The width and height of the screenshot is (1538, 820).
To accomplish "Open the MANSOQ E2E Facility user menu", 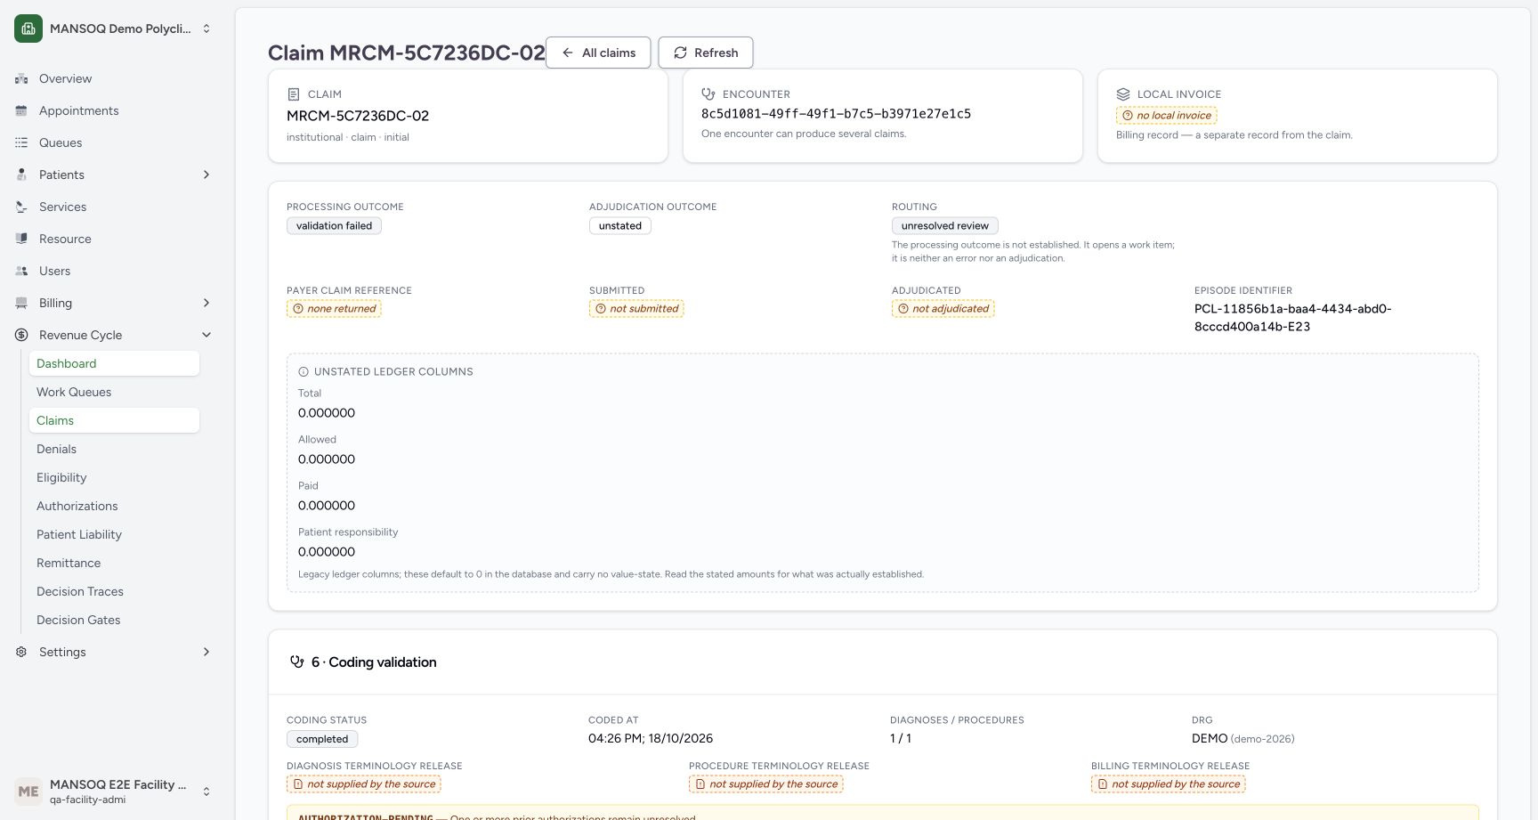I will pos(114,791).
